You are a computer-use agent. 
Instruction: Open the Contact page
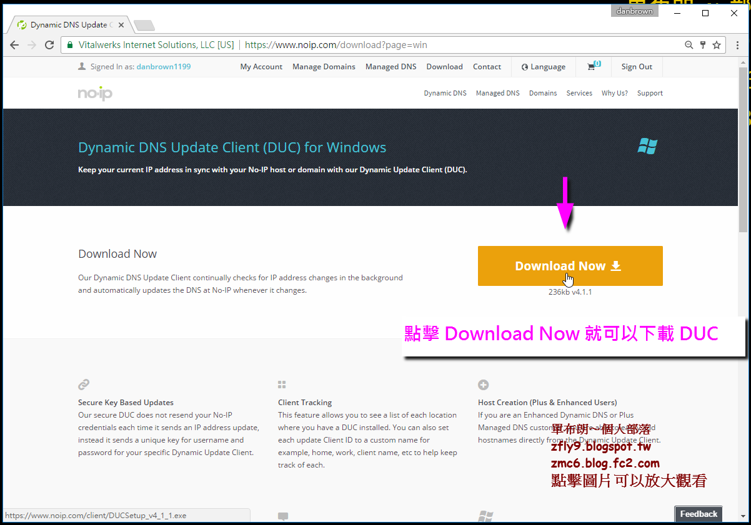click(x=487, y=67)
